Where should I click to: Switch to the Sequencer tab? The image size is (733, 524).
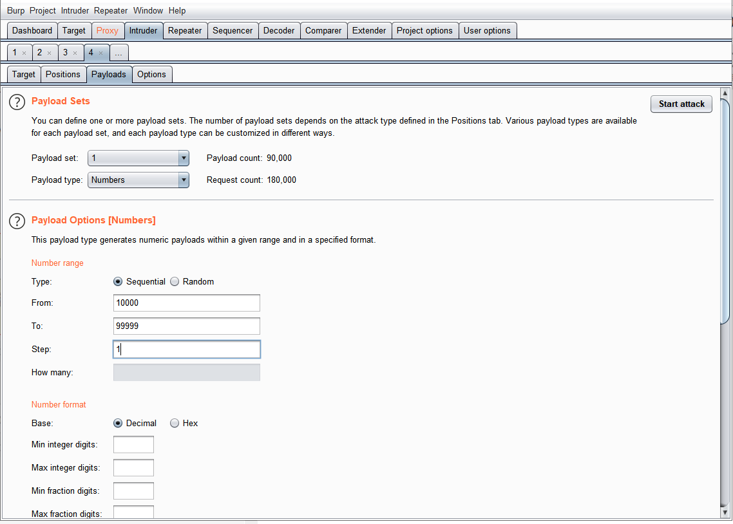pos(233,31)
